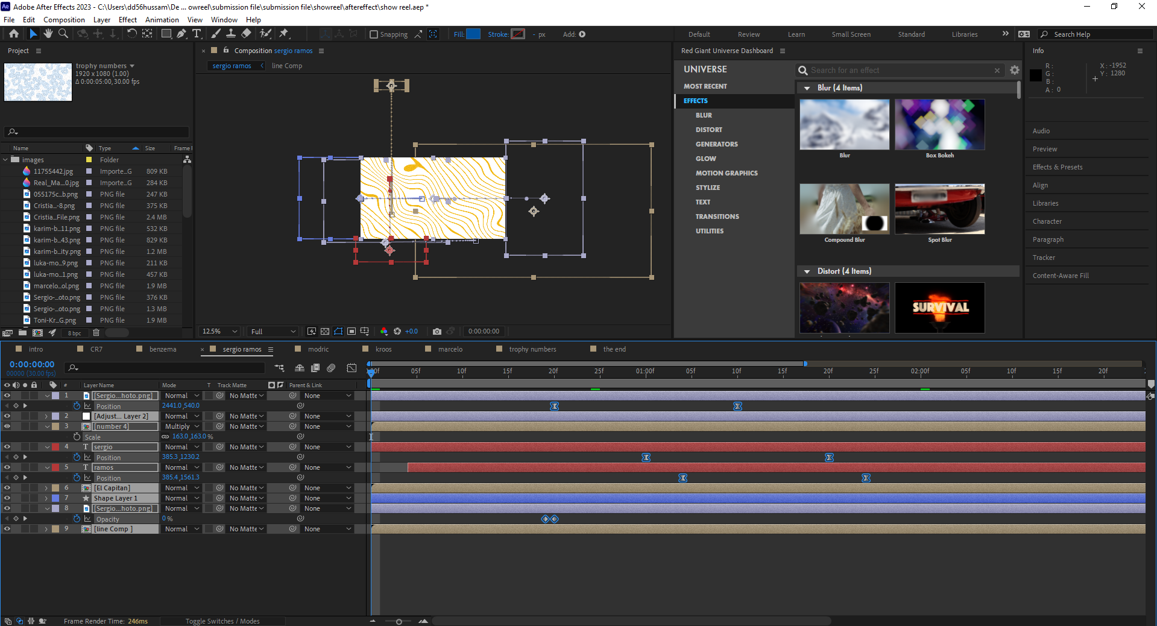Open blending mode dropdown for number 4 layer
Screen dimensions: 1157x626
tap(181, 426)
